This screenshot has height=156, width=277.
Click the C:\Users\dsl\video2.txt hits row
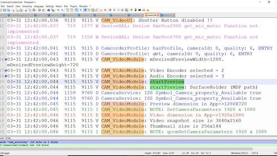pos(138,145)
